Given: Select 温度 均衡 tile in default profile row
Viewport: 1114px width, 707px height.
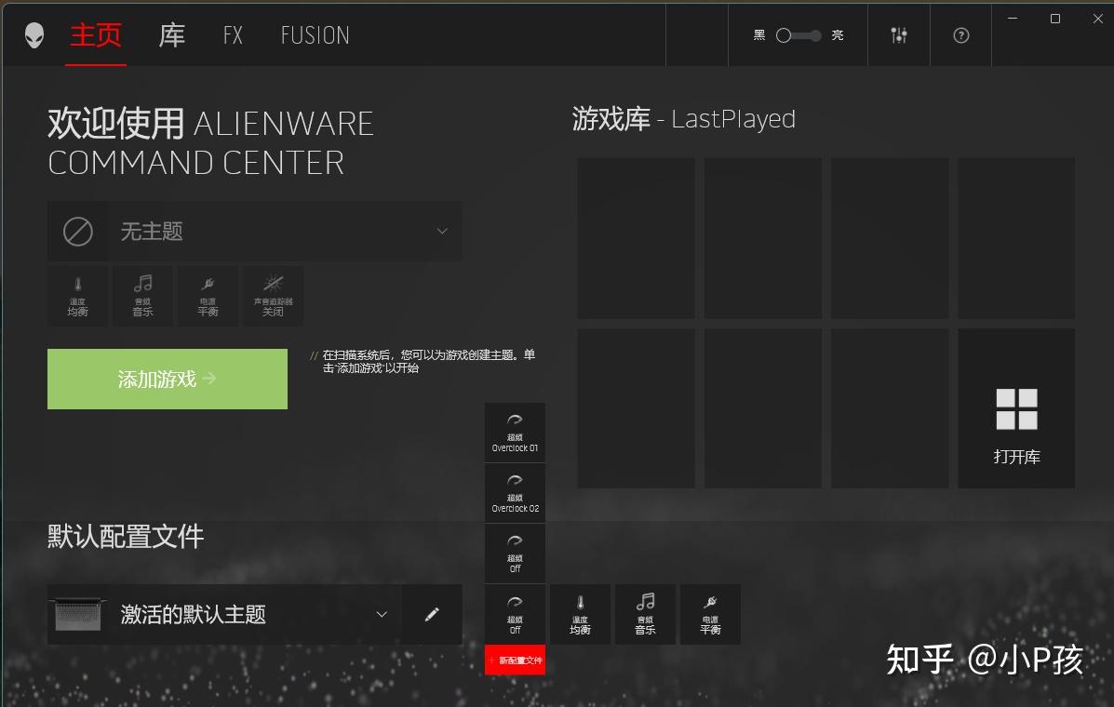Looking at the screenshot, I should [581, 615].
